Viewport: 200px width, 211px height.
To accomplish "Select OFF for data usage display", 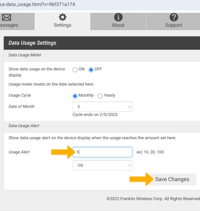I will coord(91,70).
